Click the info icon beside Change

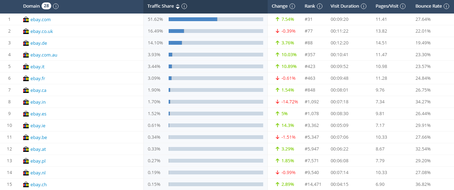(x=292, y=6)
